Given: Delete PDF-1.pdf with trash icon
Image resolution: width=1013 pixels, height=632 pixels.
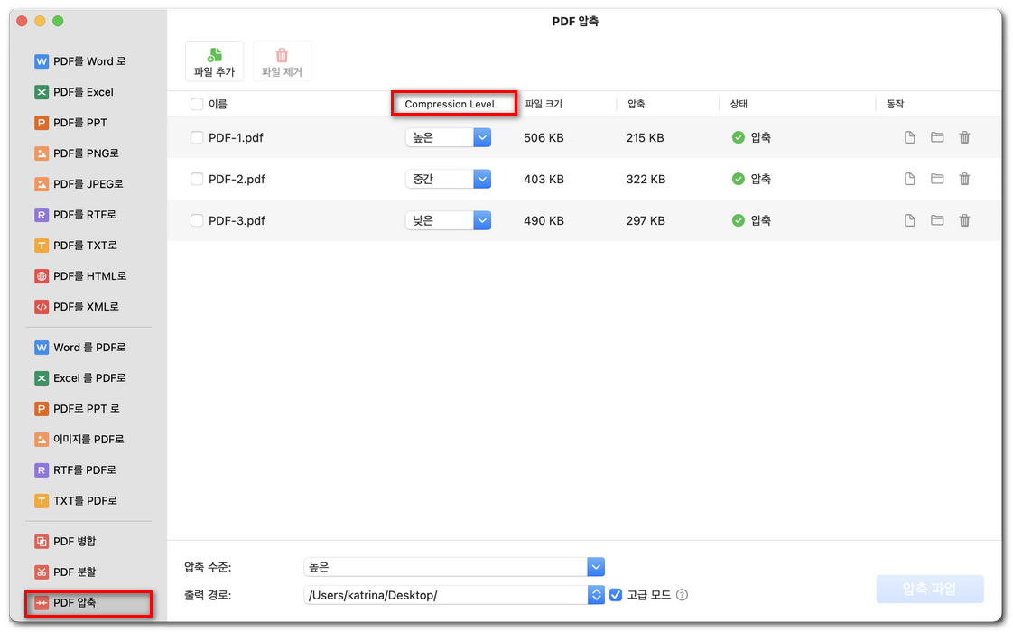Looking at the screenshot, I should pyautogui.click(x=964, y=137).
